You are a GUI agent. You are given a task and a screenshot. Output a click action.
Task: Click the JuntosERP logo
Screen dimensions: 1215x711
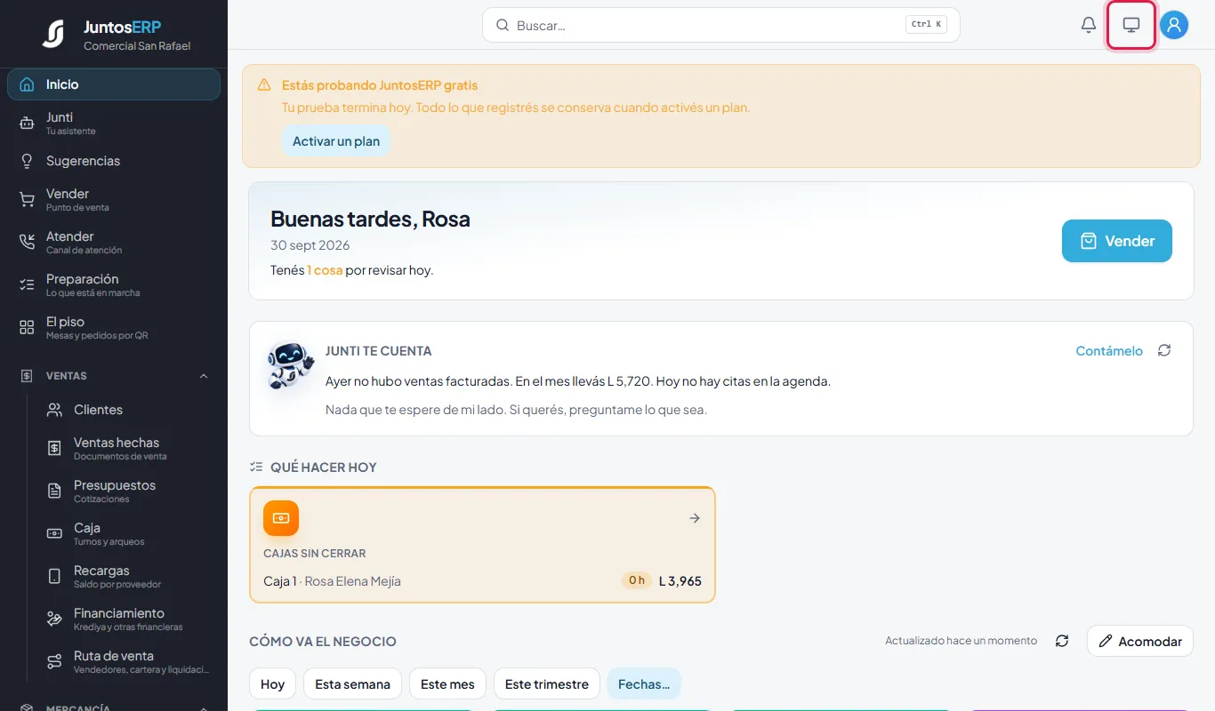[53, 34]
